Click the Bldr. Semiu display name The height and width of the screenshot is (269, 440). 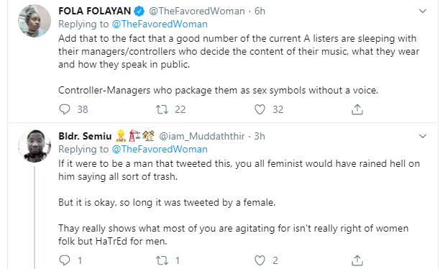(85, 136)
